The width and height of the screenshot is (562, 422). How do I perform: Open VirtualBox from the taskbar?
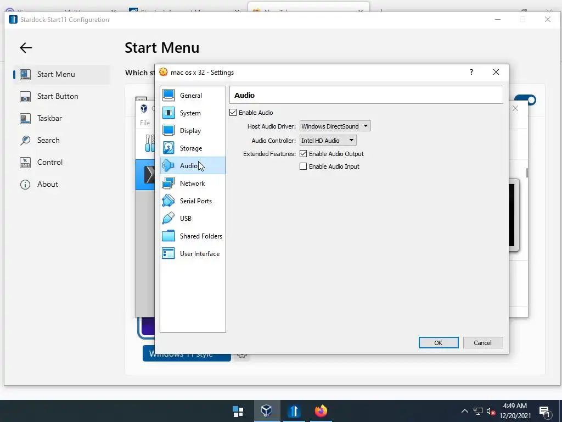click(267, 411)
